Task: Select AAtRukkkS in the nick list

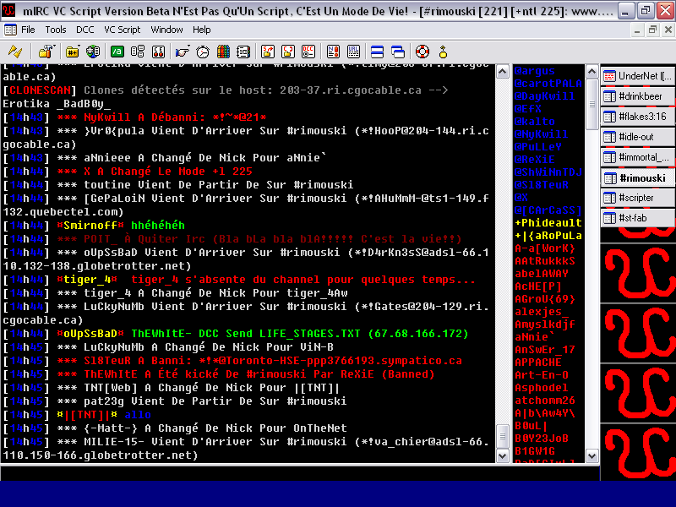Action: (x=545, y=261)
